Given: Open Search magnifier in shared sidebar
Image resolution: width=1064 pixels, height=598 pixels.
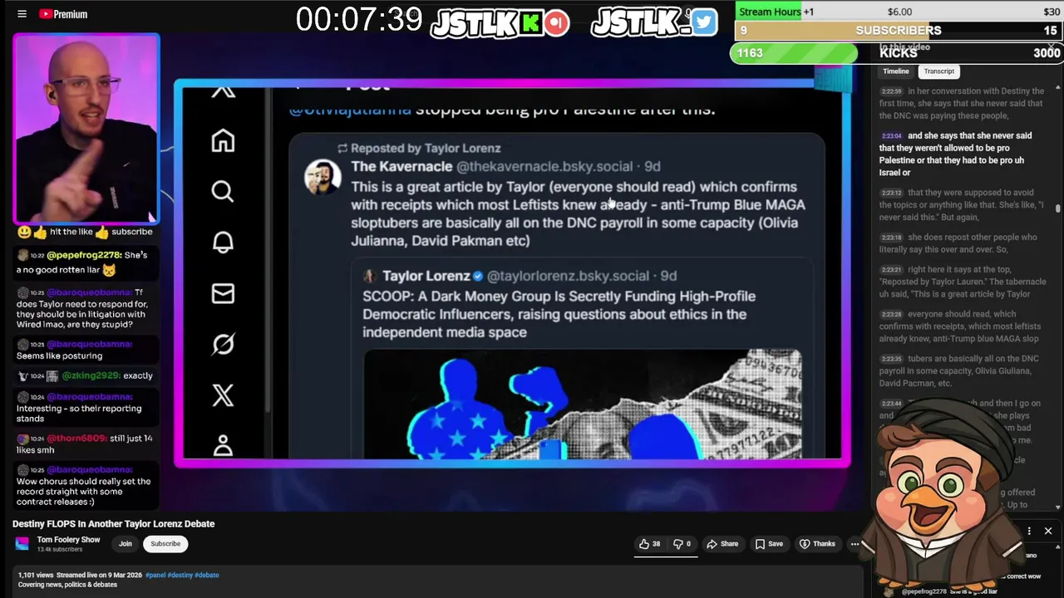Looking at the screenshot, I should pos(223,192).
